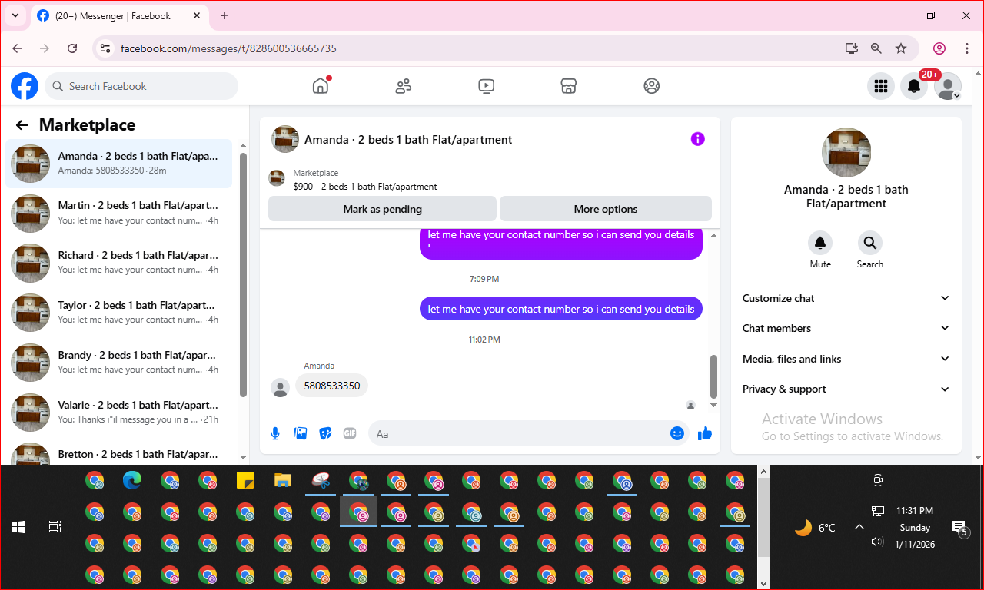Open Valarie's conversation in the chat list
The image size is (984, 590).
119,413
